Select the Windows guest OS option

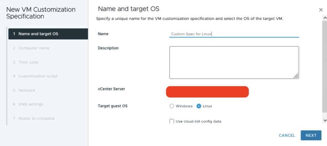point(172,106)
